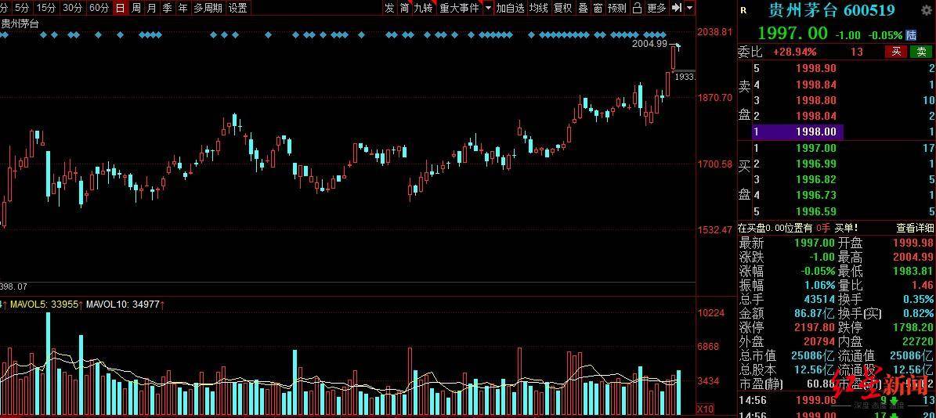The width and height of the screenshot is (936, 418).
Task: Click the 2038.81 price axis label
Action: (715, 31)
